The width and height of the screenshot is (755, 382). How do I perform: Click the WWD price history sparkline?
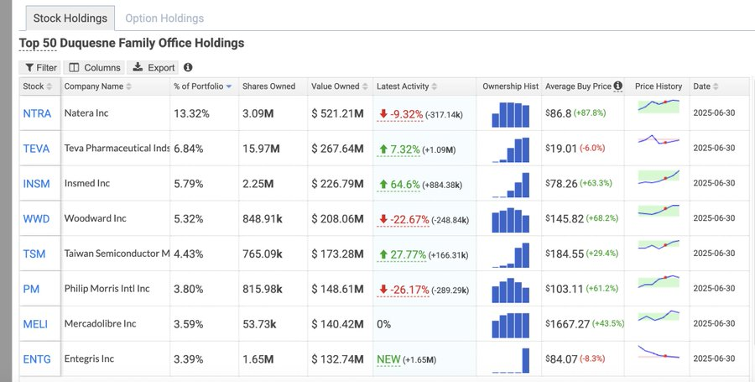659,210
